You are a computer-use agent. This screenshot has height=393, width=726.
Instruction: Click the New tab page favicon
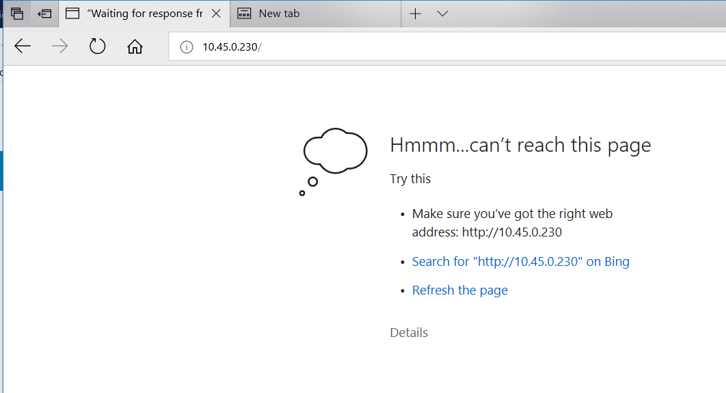(x=244, y=14)
